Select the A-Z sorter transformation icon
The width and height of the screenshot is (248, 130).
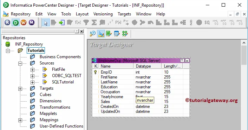(x=191, y=22)
